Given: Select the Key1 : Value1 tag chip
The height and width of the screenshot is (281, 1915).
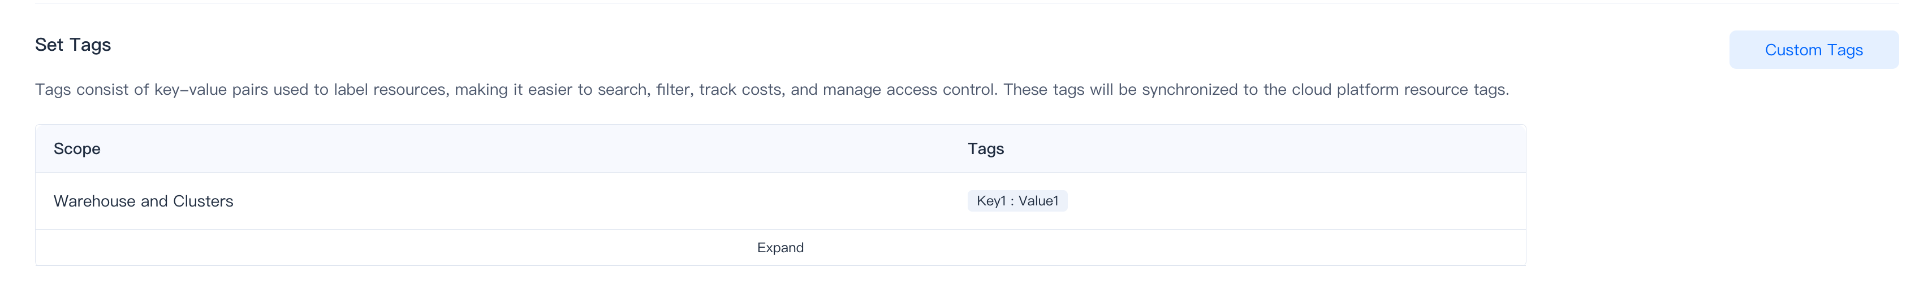Looking at the screenshot, I should coord(1017,201).
